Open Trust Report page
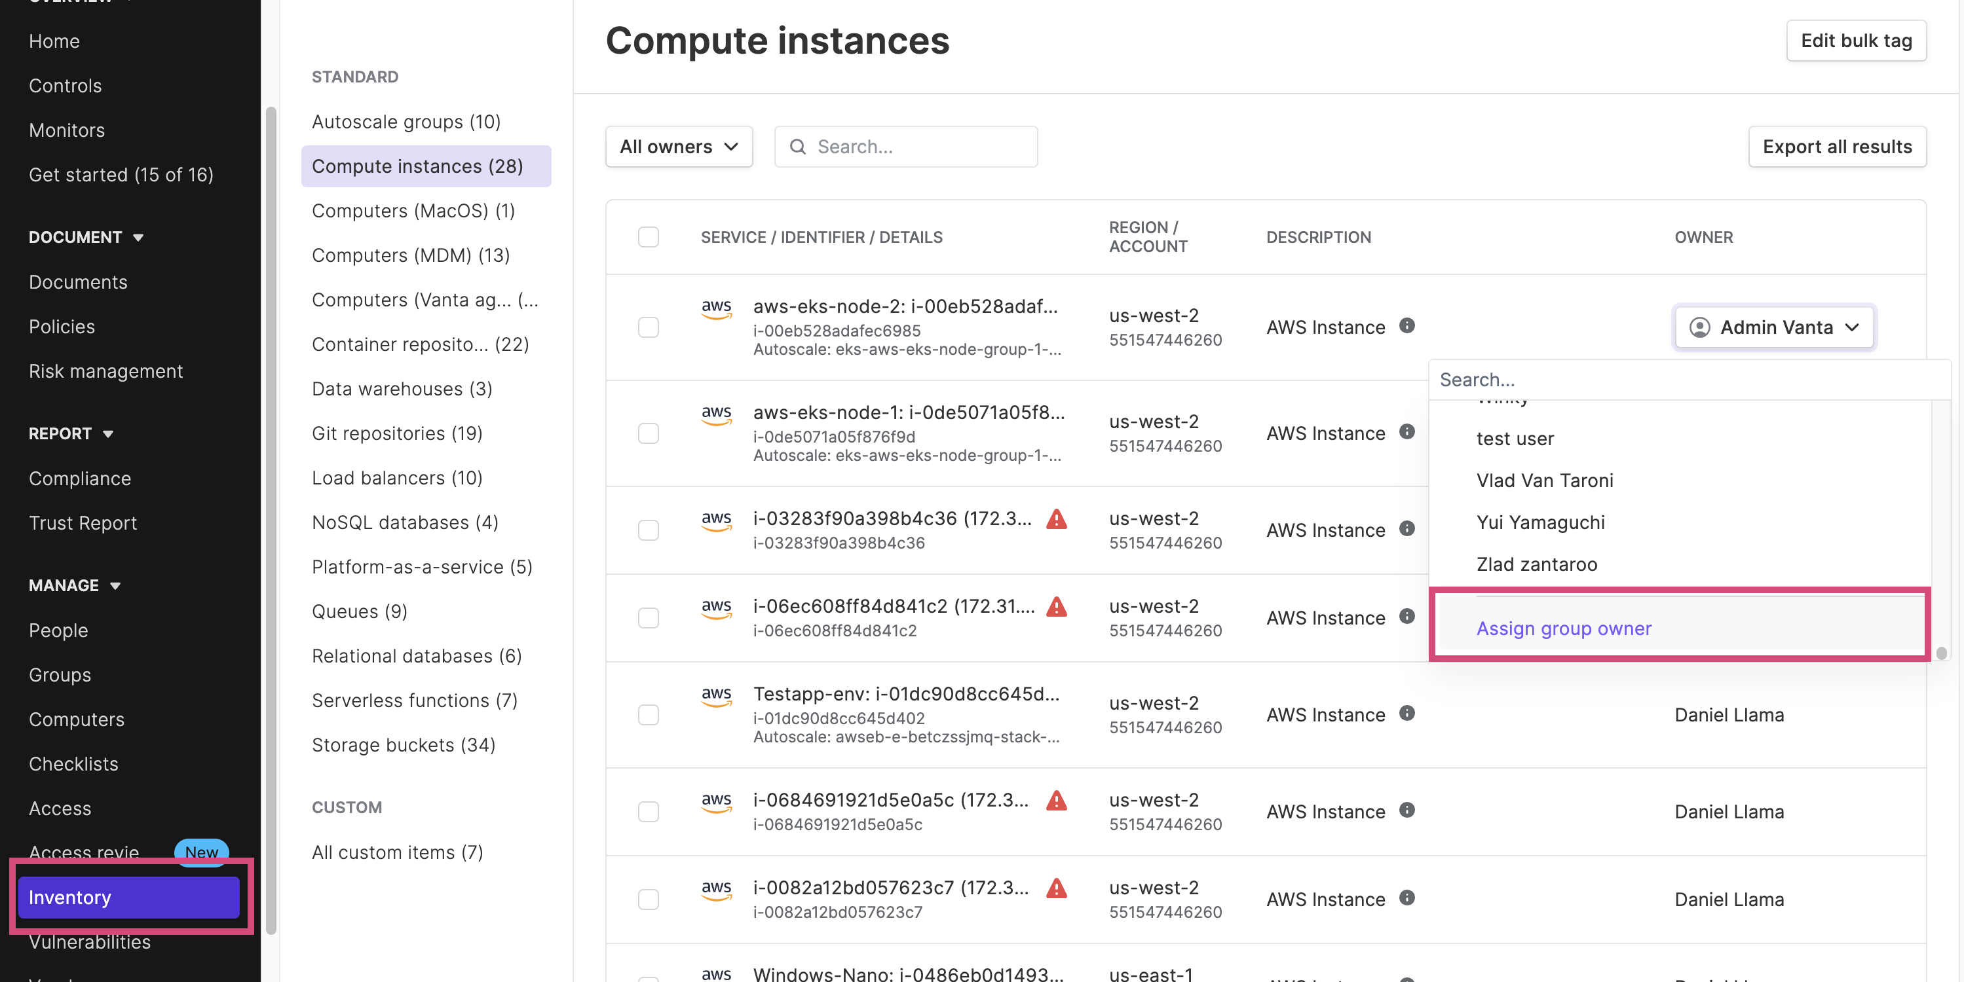This screenshot has width=1964, height=982. pyautogui.click(x=83, y=522)
